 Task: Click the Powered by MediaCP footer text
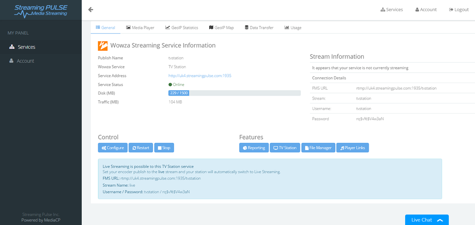(x=41, y=220)
